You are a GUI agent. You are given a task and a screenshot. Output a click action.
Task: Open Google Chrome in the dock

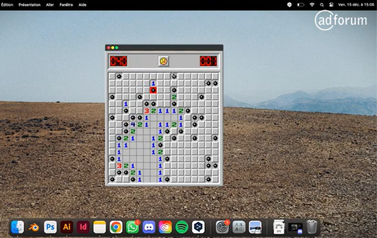[116, 227]
